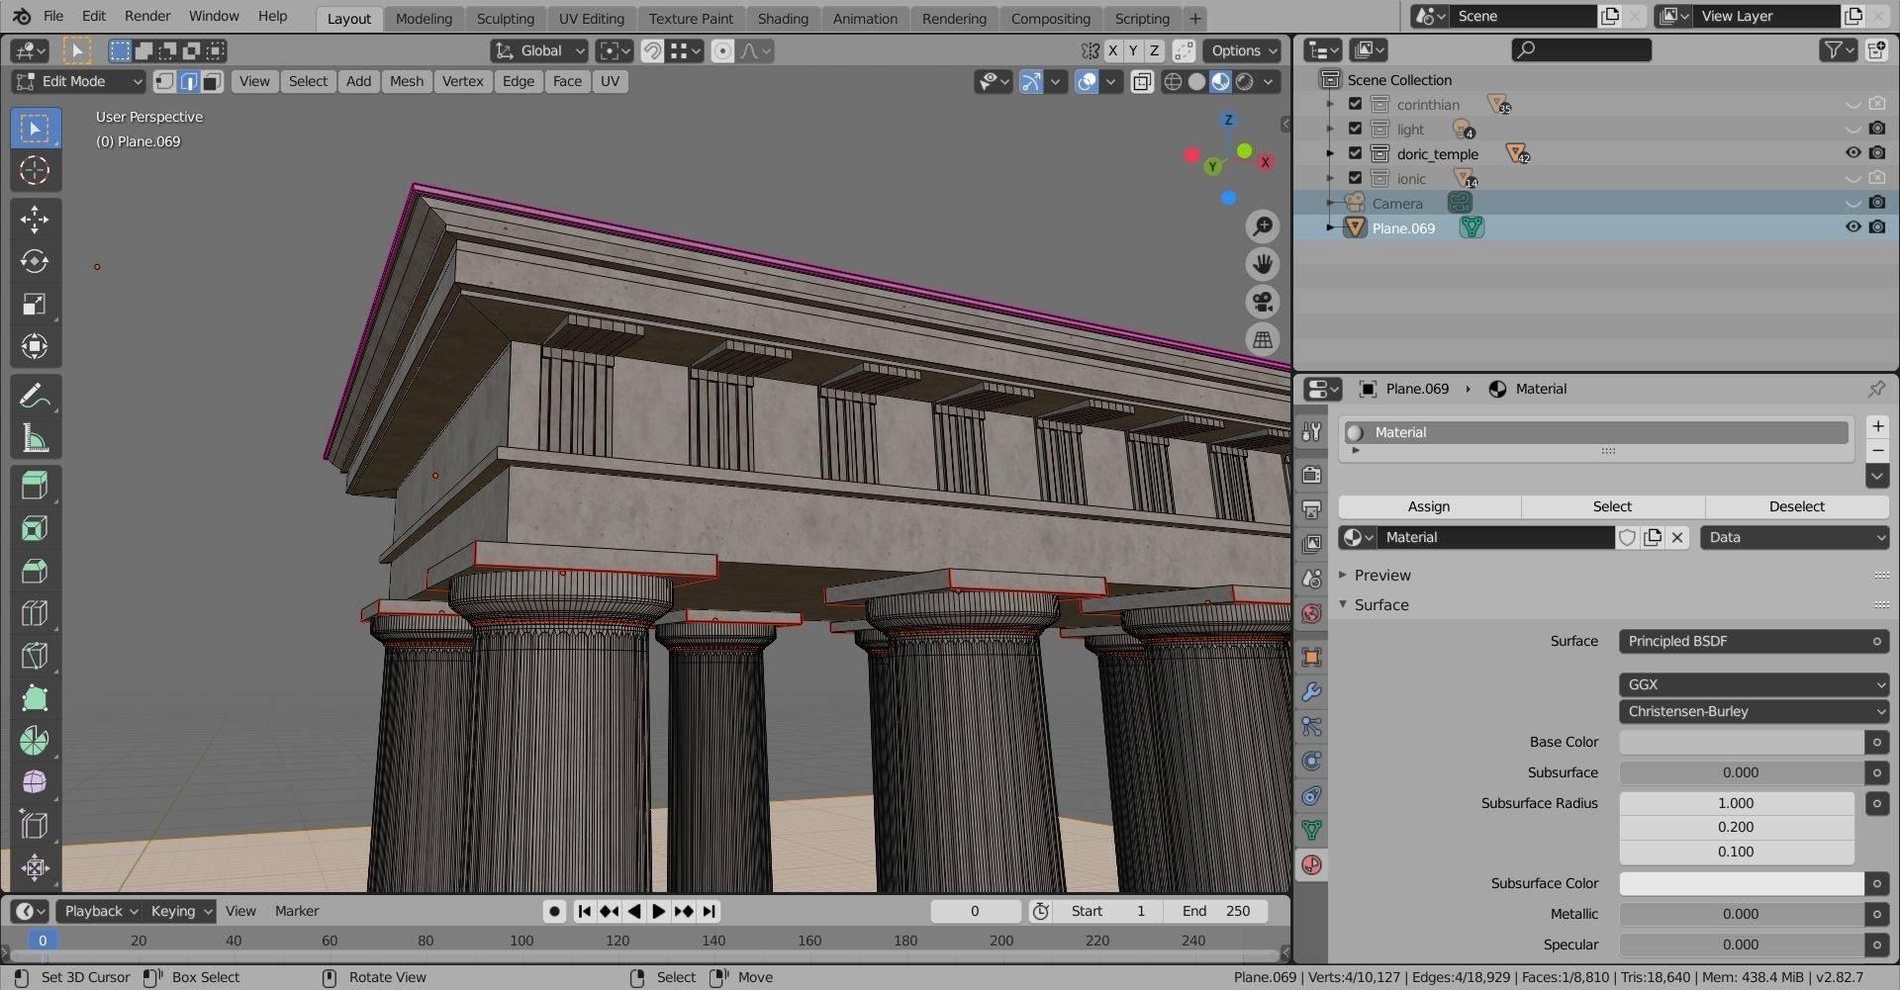Select the Transform tool
1900x990 pixels.
(35, 346)
